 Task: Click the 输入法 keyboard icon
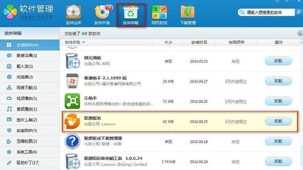[x=9, y=66]
